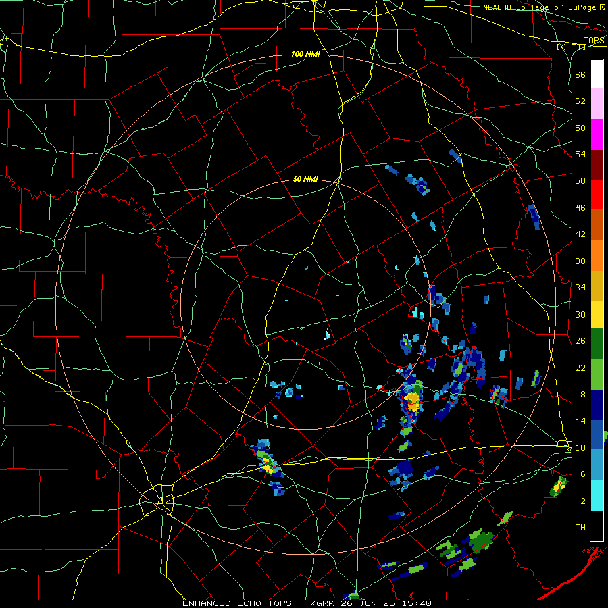This screenshot has height=608, width=608.
Task: Select the bright yellow legend swatch
Action: click(x=597, y=315)
